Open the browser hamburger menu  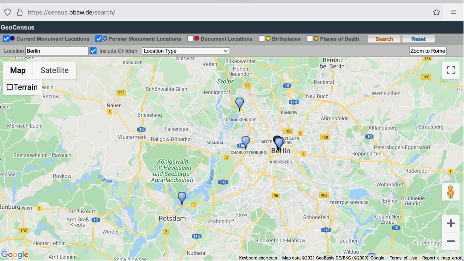[x=453, y=12]
